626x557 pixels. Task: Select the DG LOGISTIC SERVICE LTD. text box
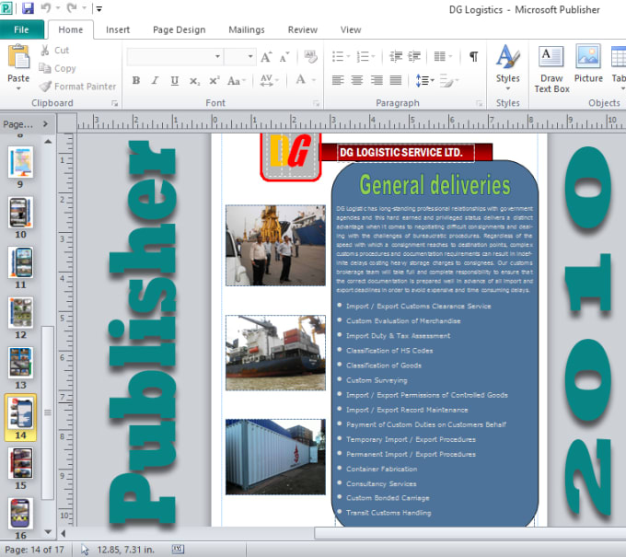pyautogui.click(x=406, y=153)
